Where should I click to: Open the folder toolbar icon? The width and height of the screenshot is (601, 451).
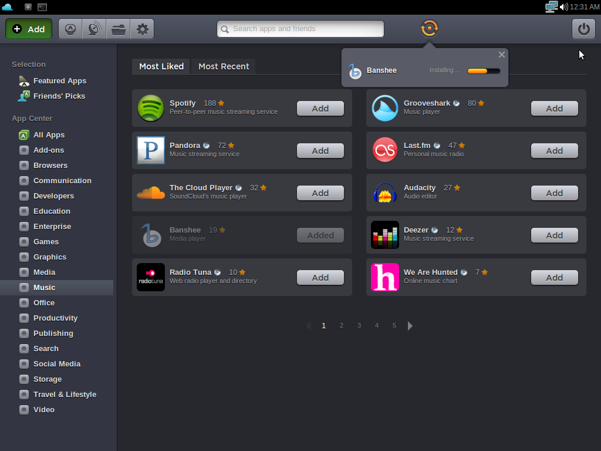click(119, 29)
